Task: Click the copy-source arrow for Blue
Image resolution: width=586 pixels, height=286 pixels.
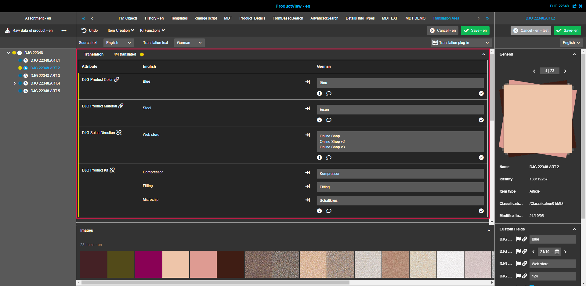Action: point(307,82)
